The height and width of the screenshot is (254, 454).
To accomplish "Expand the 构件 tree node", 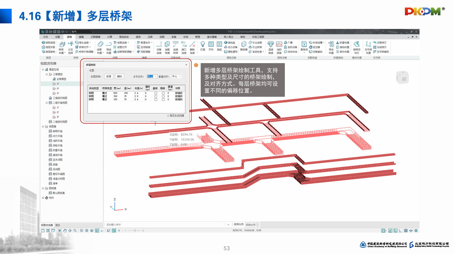I will [43, 198].
